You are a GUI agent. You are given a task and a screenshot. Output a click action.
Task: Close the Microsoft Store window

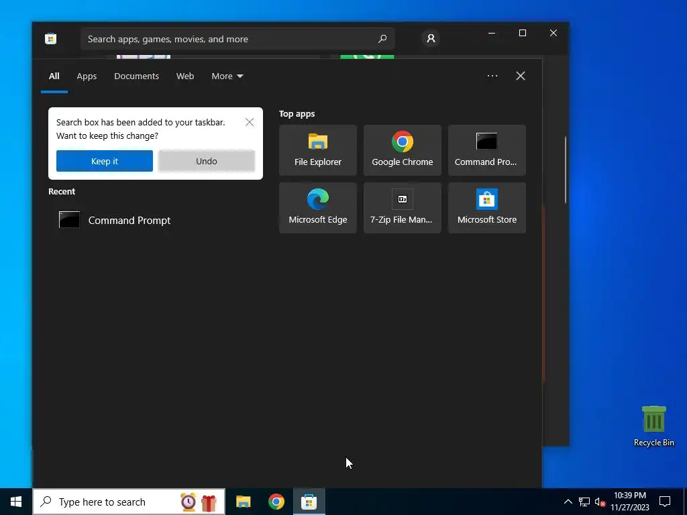click(553, 33)
